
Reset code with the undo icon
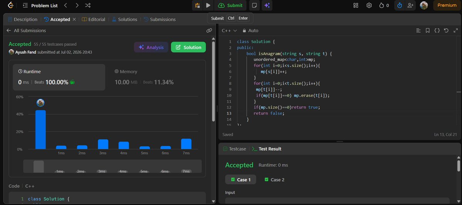tap(446, 31)
